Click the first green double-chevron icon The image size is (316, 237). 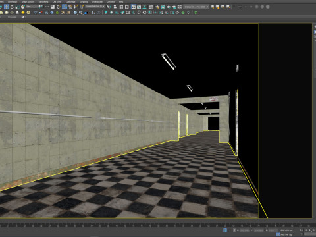click(x=183, y=13)
